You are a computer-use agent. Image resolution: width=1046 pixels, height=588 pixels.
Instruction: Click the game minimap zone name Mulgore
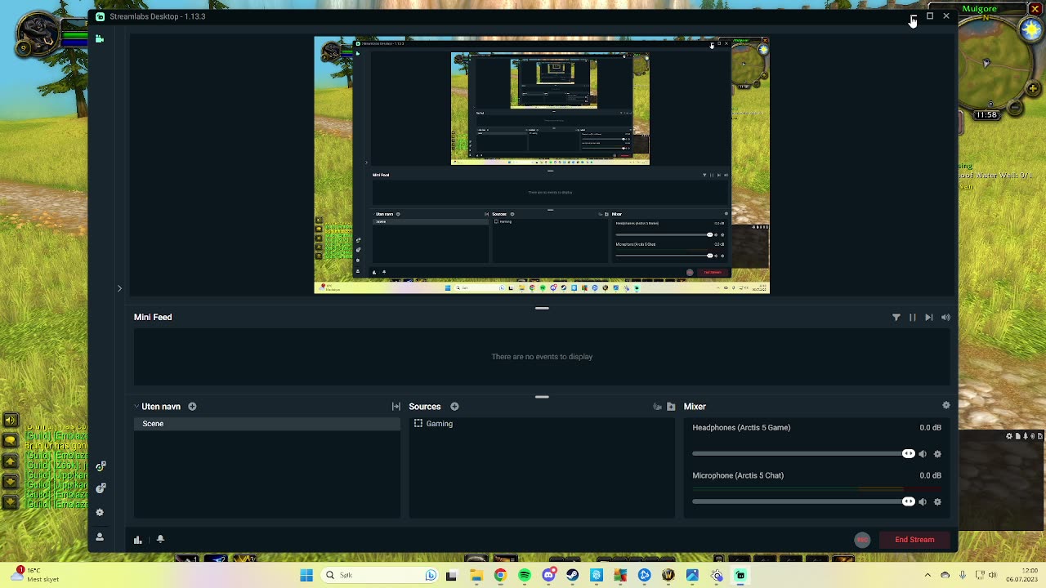point(979,8)
